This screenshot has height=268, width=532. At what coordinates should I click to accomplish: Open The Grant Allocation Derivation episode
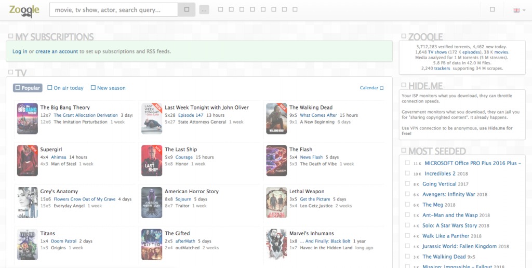[86, 115]
